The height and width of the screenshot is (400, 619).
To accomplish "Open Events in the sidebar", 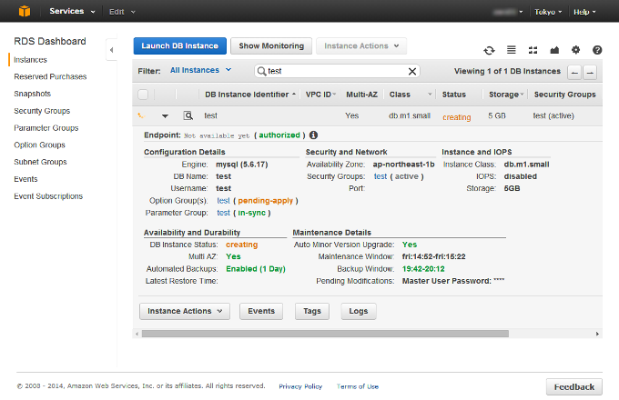I will (x=25, y=179).
